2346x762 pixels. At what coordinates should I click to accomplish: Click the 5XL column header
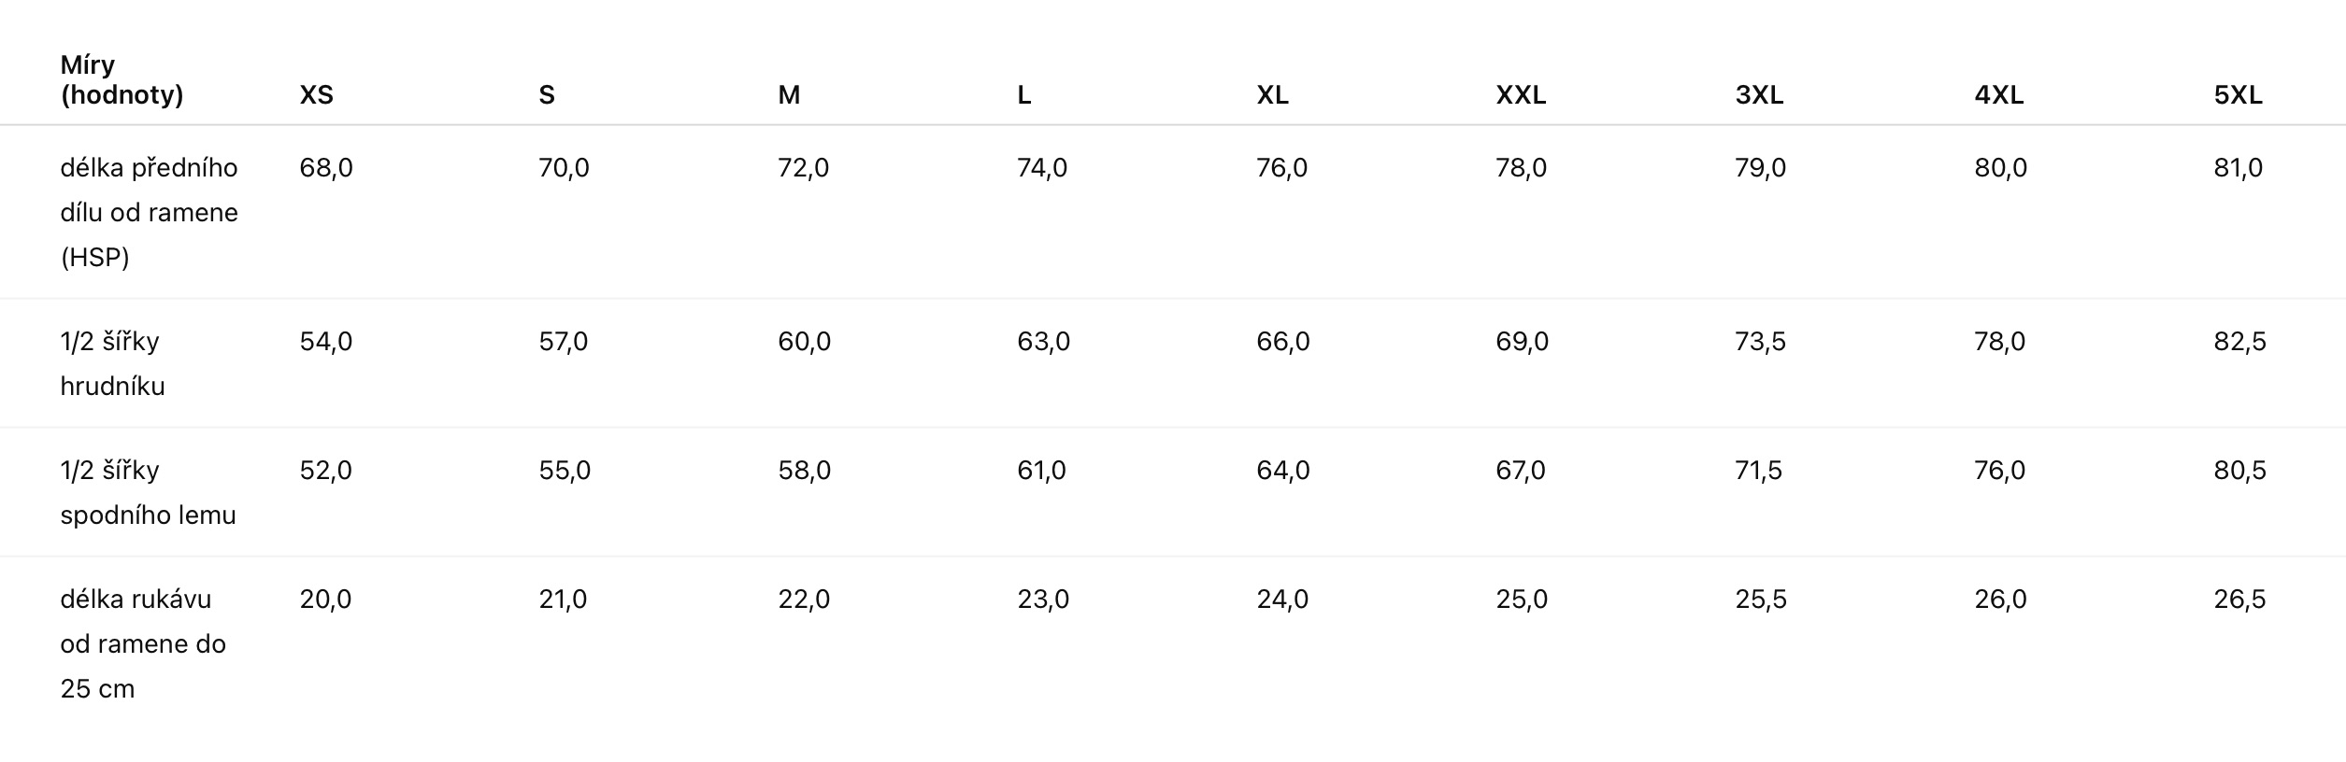2238,95
